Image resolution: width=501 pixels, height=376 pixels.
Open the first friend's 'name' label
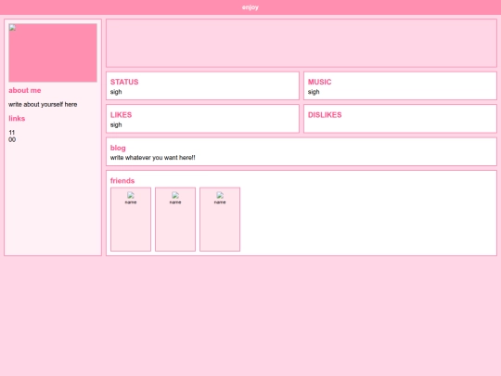click(x=131, y=202)
